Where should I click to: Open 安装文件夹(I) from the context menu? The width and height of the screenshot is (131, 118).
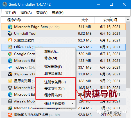(x=55, y=89)
